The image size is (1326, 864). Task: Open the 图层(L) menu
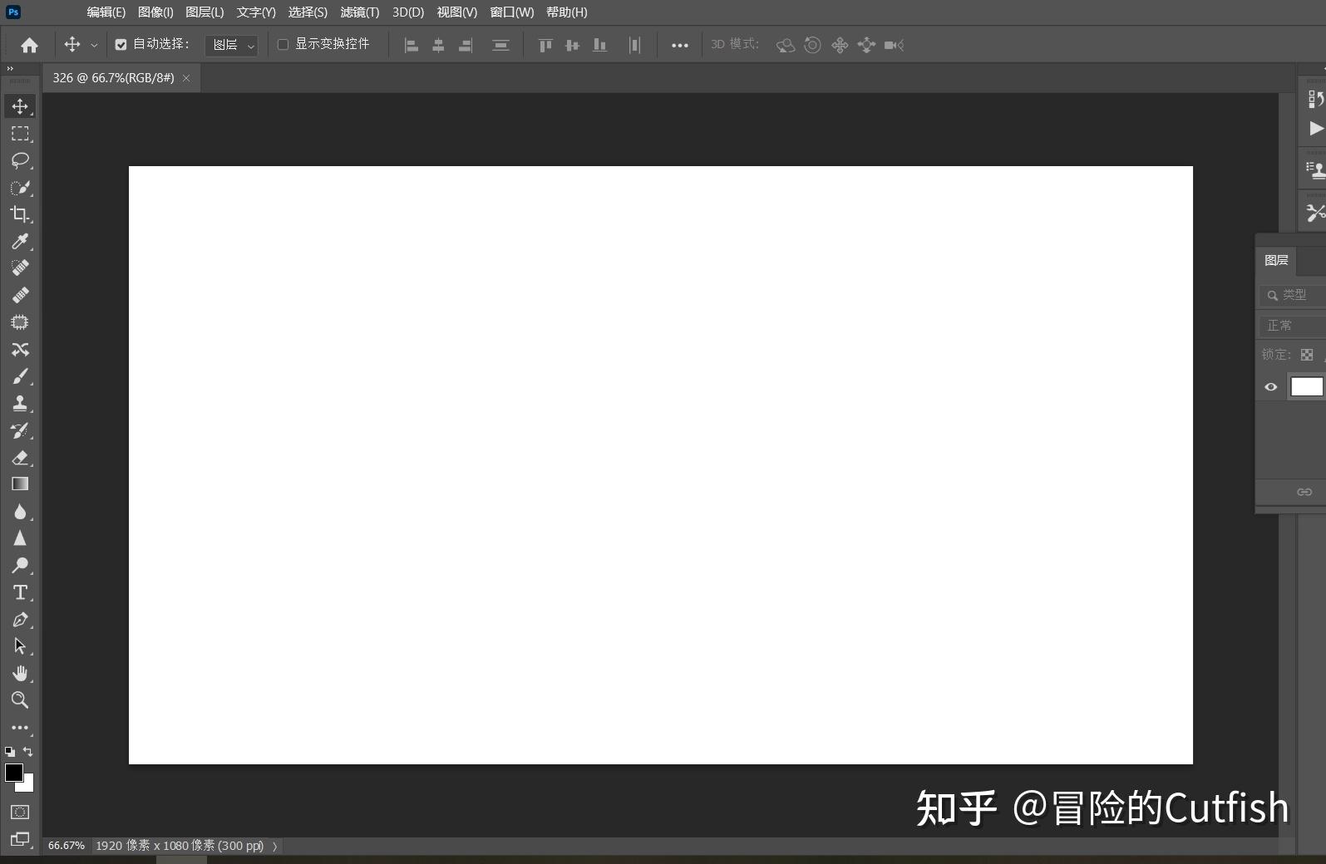point(205,12)
